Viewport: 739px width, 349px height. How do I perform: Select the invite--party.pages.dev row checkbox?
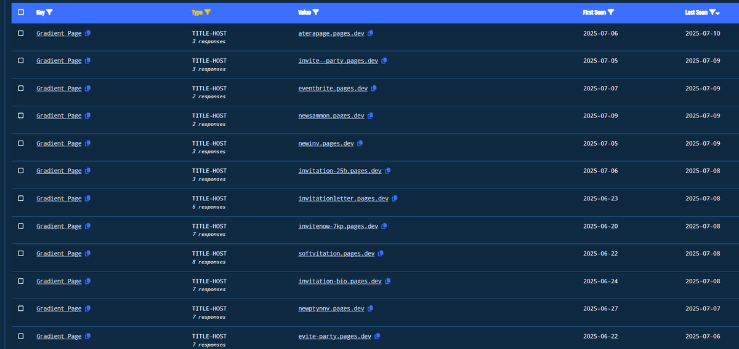(21, 61)
